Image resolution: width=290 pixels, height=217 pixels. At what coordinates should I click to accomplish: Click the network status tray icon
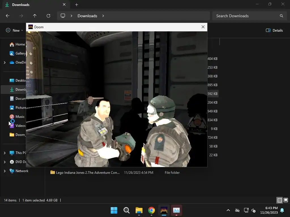(246, 210)
